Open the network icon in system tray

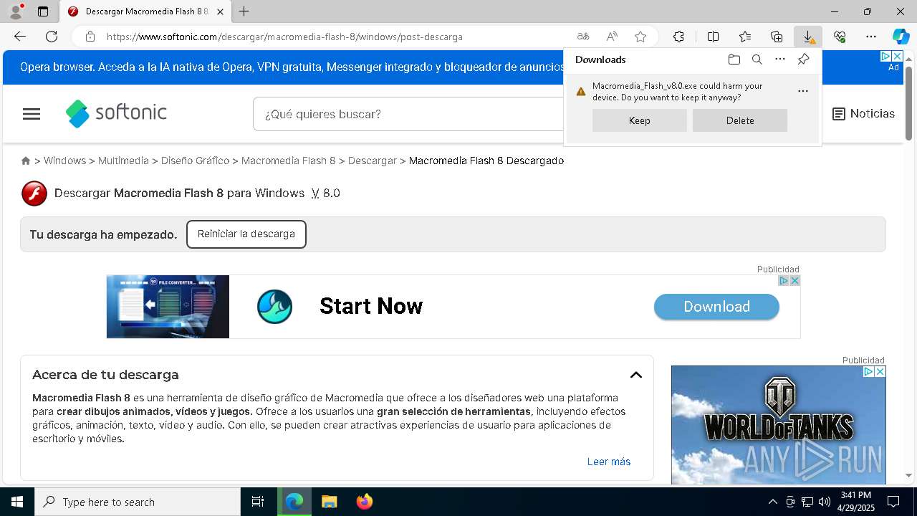point(807,502)
